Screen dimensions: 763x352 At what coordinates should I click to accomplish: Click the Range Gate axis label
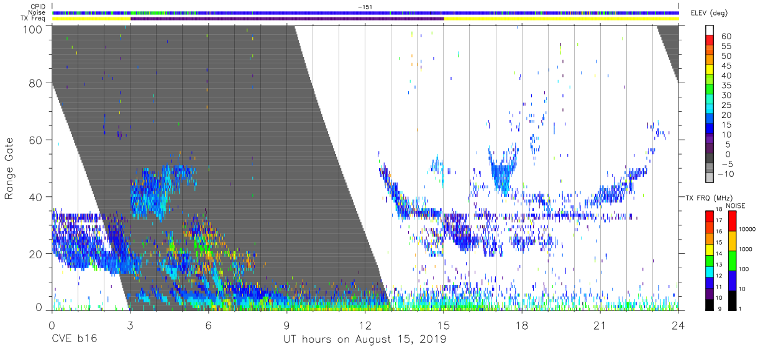click(x=10, y=168)
